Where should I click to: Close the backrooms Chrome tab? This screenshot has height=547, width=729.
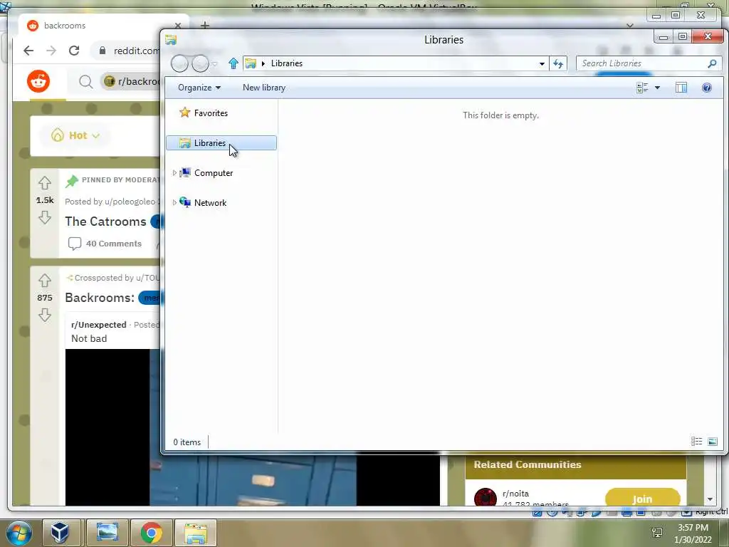point(177,26)
